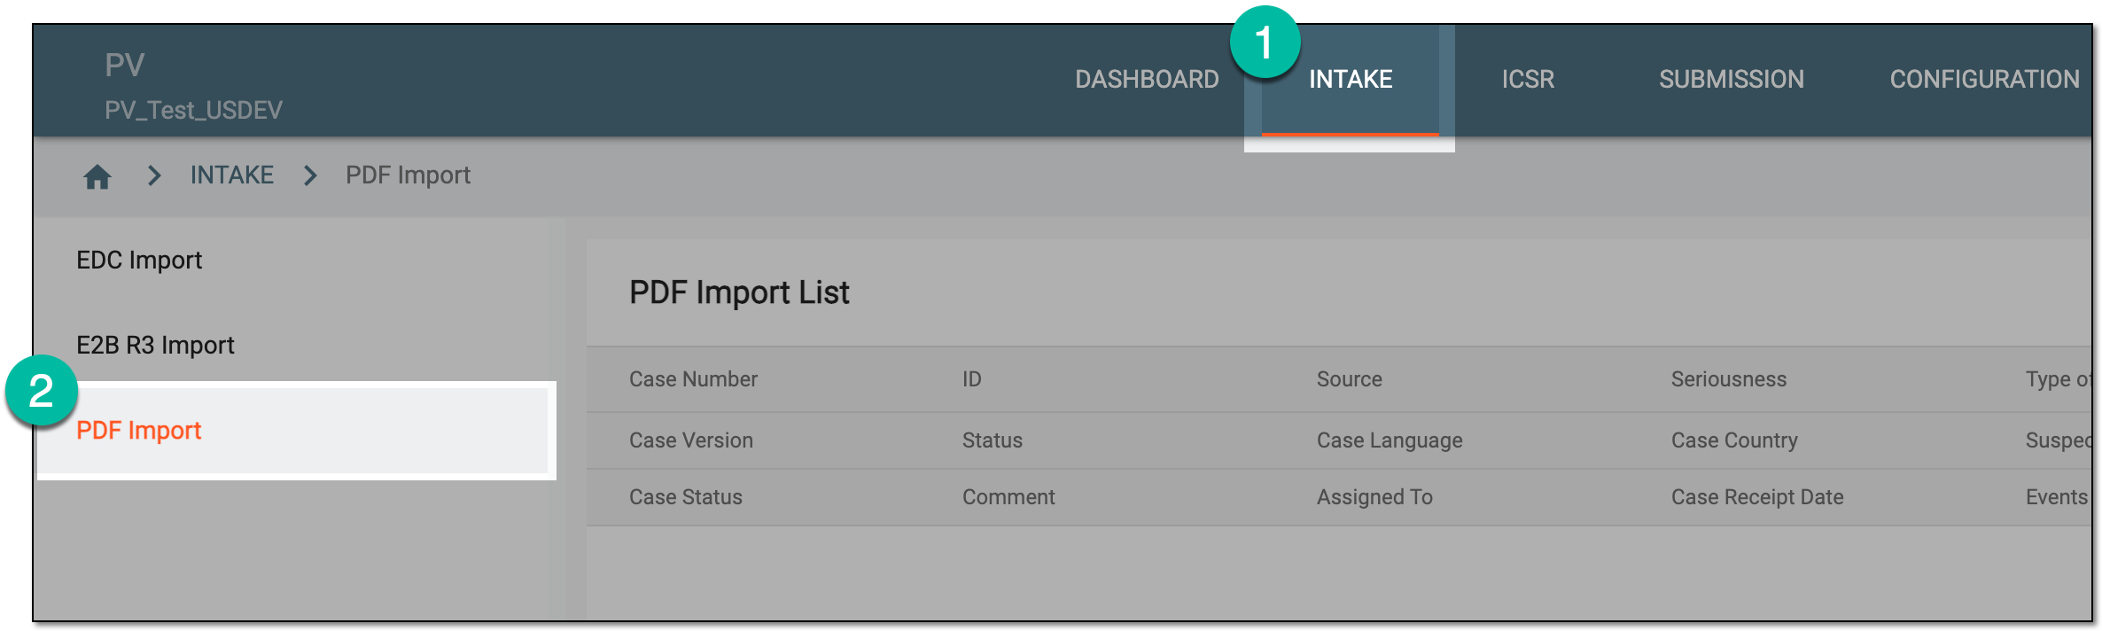Viewport: 2102px width, 631px height.
Task: Switch to the INTAKE tab
Action: coord(1351,80)
